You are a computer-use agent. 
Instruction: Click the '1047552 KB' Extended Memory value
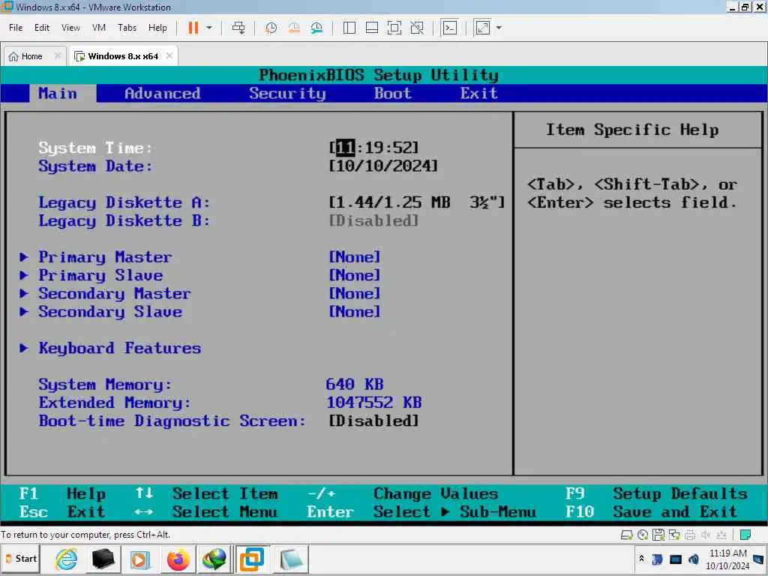point(374,403)
